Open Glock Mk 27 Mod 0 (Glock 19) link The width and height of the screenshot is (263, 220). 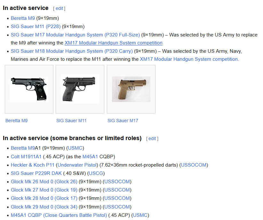tap(44, 190)
